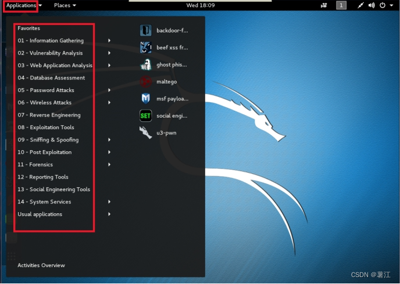
Task: Click the 10 - Post Exploitation label
Action: [x=45, y=152]
